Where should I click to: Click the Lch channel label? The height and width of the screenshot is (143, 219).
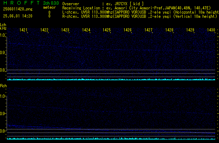point(3,25)
